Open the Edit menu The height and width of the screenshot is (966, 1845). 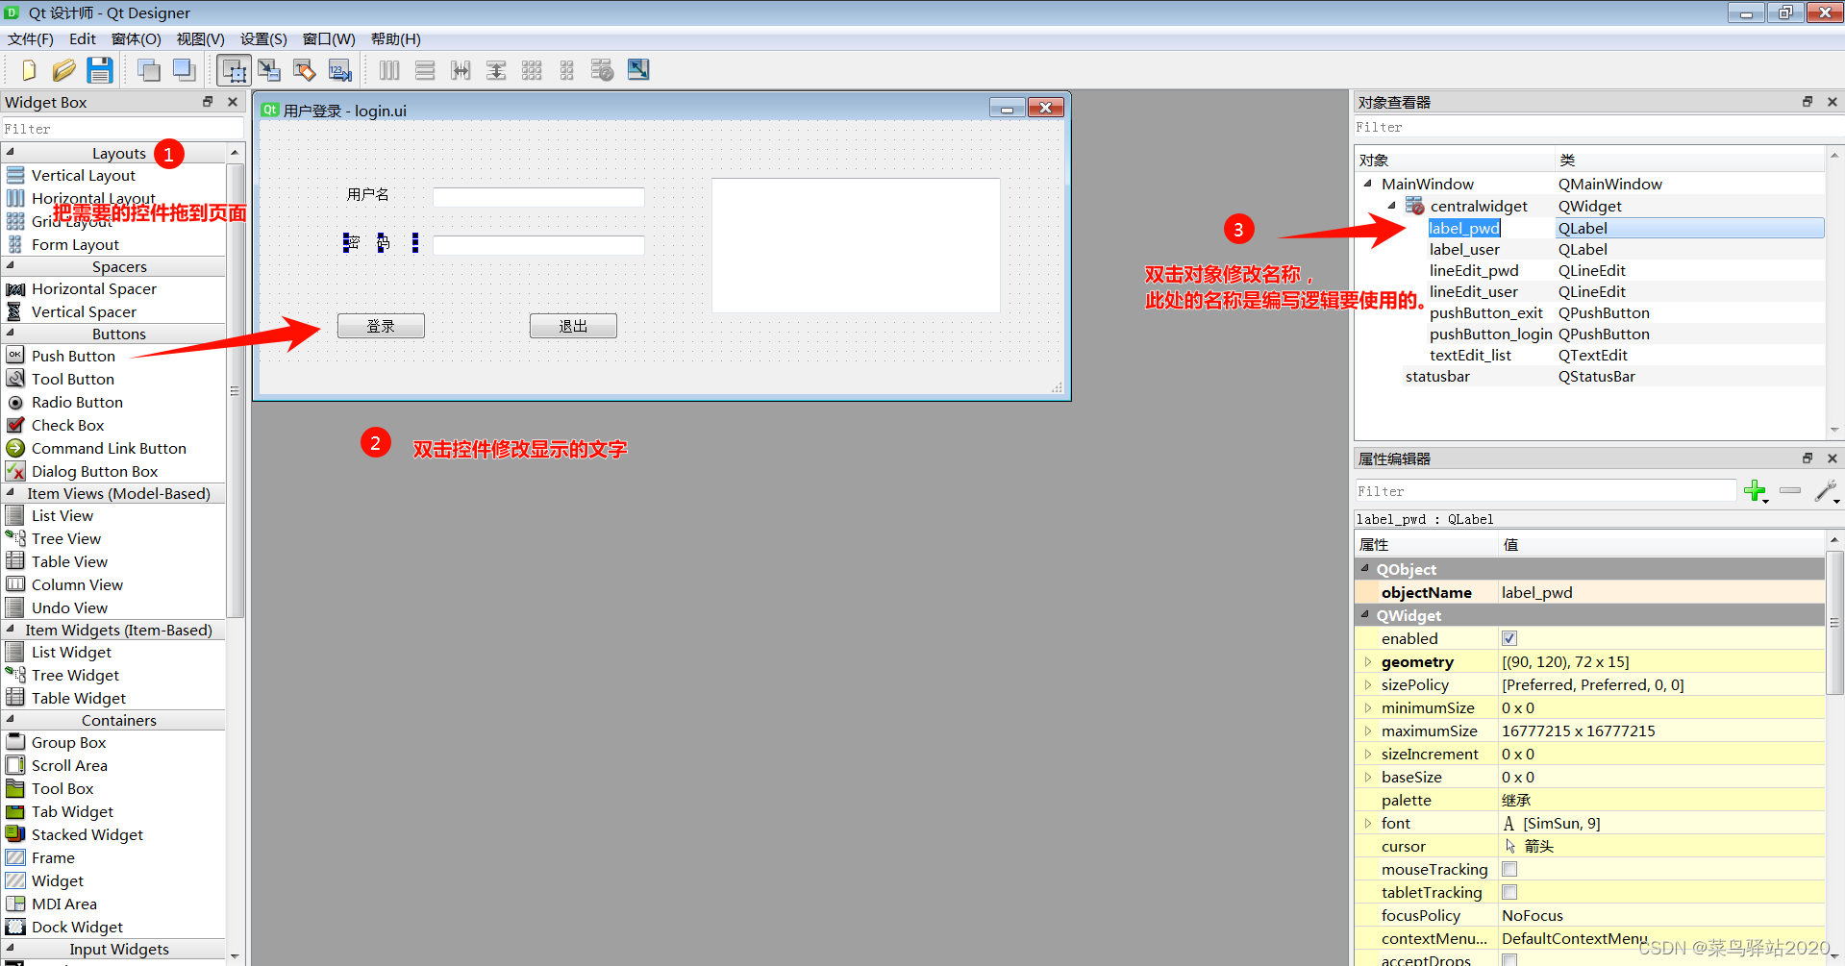click(83, 39)
